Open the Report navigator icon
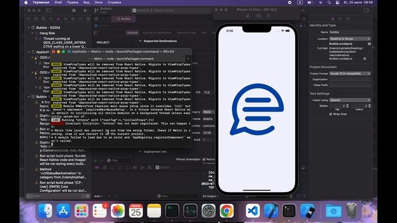The height and width of the screenshot is (223, 397). coord(88,19)
